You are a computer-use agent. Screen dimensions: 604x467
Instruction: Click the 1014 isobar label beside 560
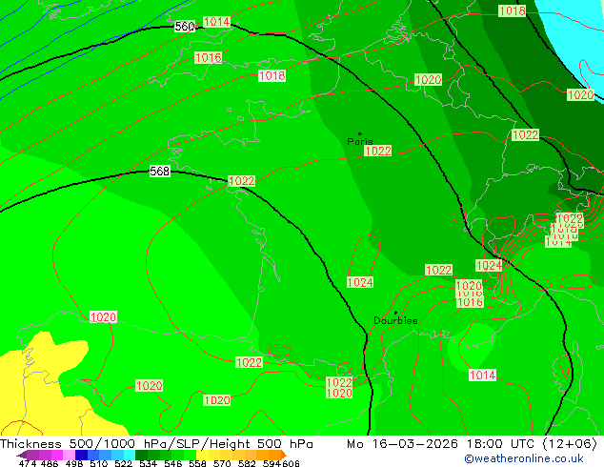pos(216,22)
